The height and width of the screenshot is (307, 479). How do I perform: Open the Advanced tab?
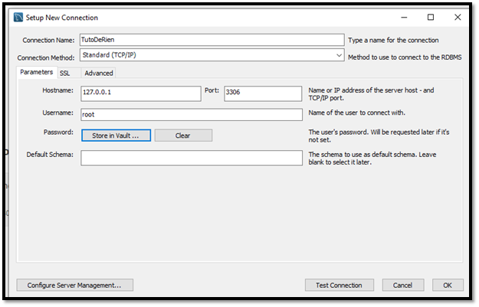tap(99, 73)
